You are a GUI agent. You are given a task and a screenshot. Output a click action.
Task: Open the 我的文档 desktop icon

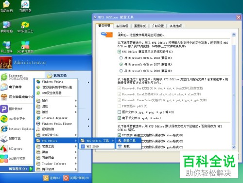pyautogui.click(x=6, y=6)
